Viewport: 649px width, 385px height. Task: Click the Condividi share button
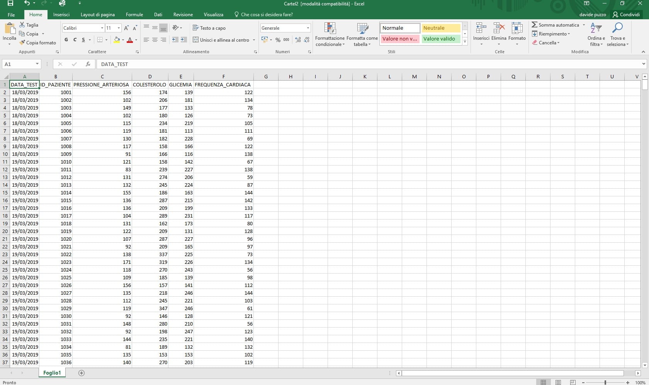[x=626, y=15]
